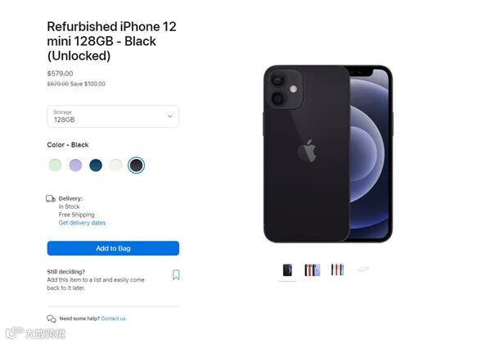This screenshot has height=344, width=491.
Task: Pick the white color swatch
Action: coord(116,165)
